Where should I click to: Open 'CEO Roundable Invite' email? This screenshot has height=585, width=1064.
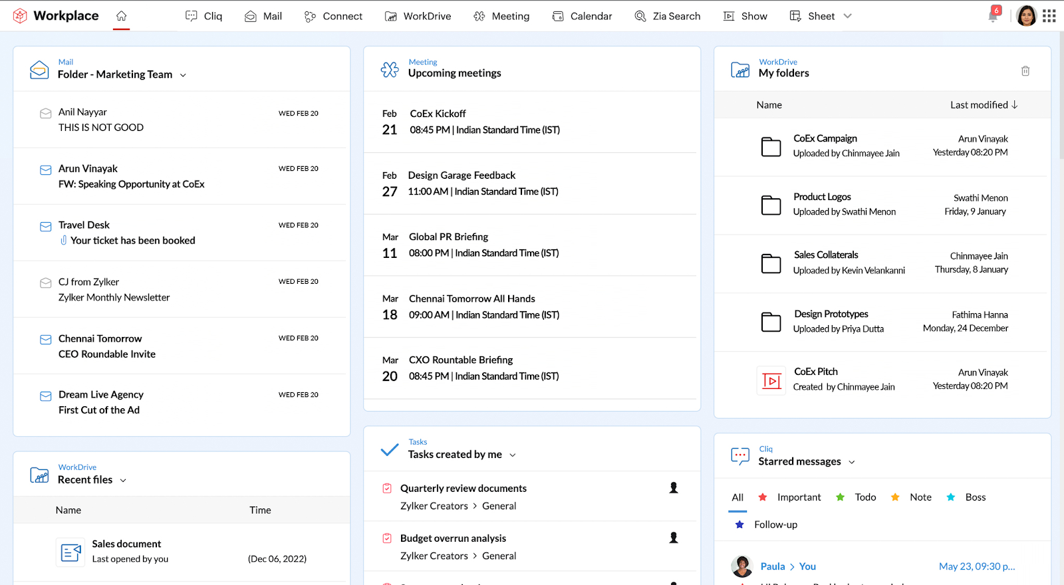pos(180,346)
